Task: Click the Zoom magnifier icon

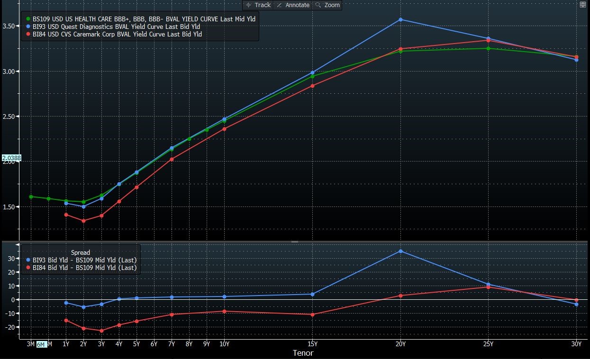Action: [318, 5]
